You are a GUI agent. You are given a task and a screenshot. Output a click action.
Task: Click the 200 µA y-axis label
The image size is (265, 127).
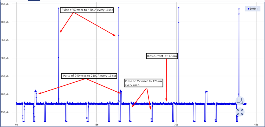[5, 94]
